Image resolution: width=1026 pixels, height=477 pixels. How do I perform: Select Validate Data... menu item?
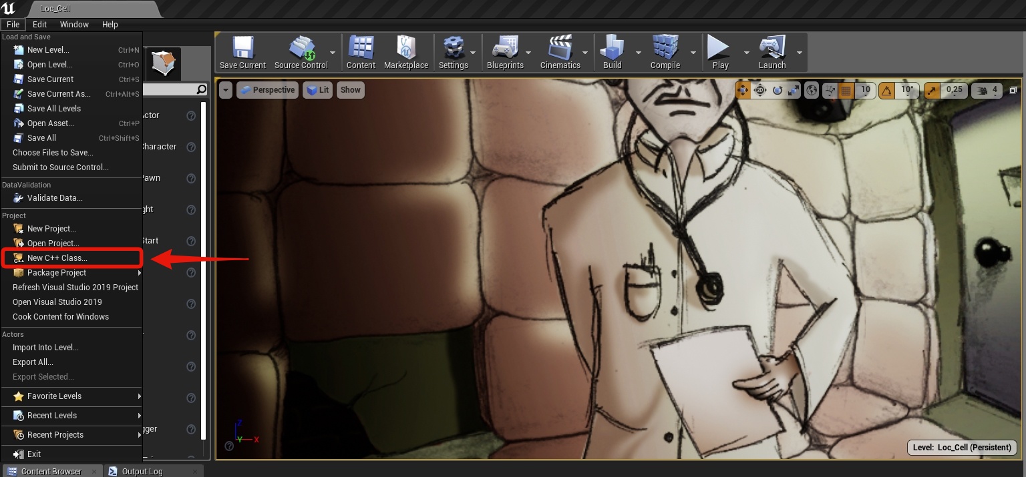tap(71, 198)
